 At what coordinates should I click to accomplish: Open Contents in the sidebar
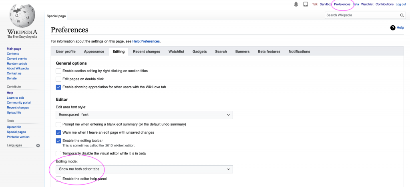13,54
